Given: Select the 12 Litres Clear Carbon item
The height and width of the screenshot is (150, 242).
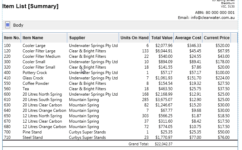Looking at the screenshot, I should (x=42, y=121).
